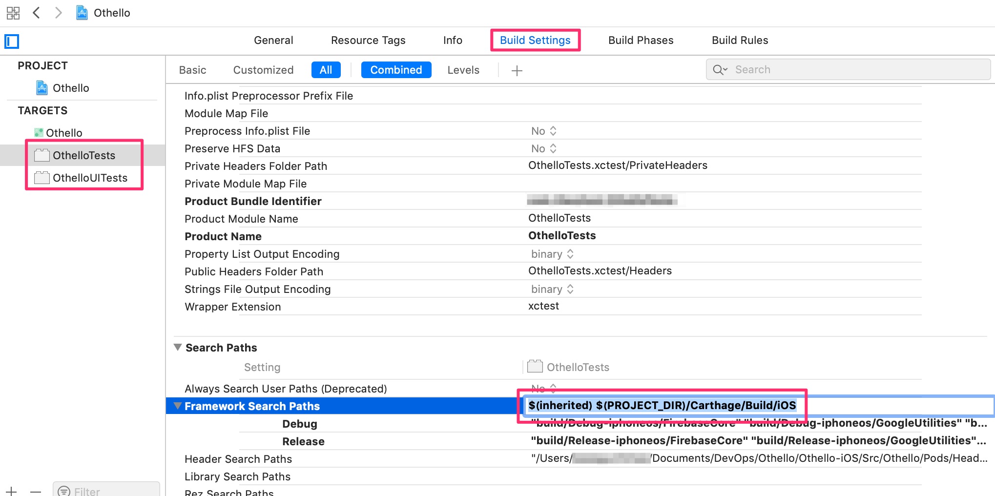Click the OthelloUITests target icon
995x496 pixels.
(43, 178)
